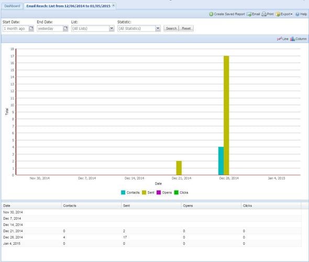Open the End Date calendar picker
The height and width of the screenshot is (262, 309).
(65, 29)
